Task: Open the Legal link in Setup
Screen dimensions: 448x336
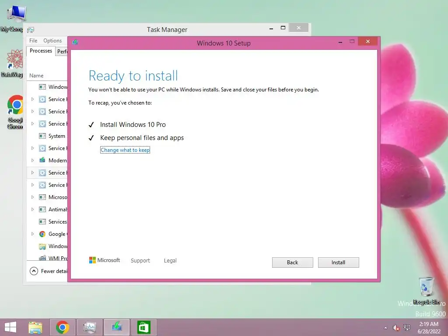Action: pyautogui.click(x=170, y=261)
